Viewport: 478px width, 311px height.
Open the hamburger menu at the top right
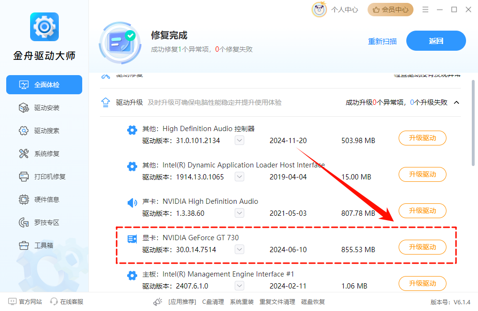425,9
